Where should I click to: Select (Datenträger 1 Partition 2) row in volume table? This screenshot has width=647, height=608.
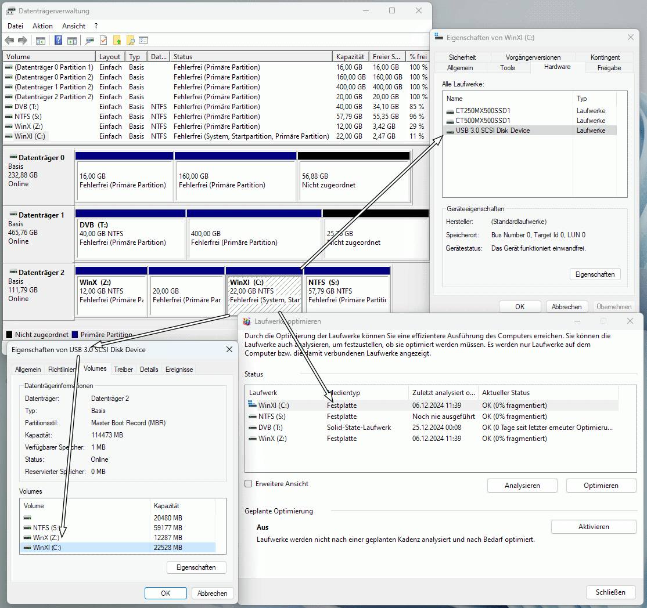(x=216, y=87)
